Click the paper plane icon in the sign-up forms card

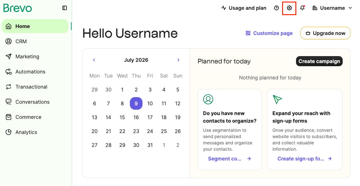pos(277,99)
